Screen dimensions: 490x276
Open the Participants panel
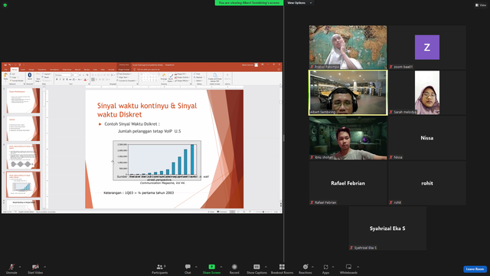click(x=160, y=268)
